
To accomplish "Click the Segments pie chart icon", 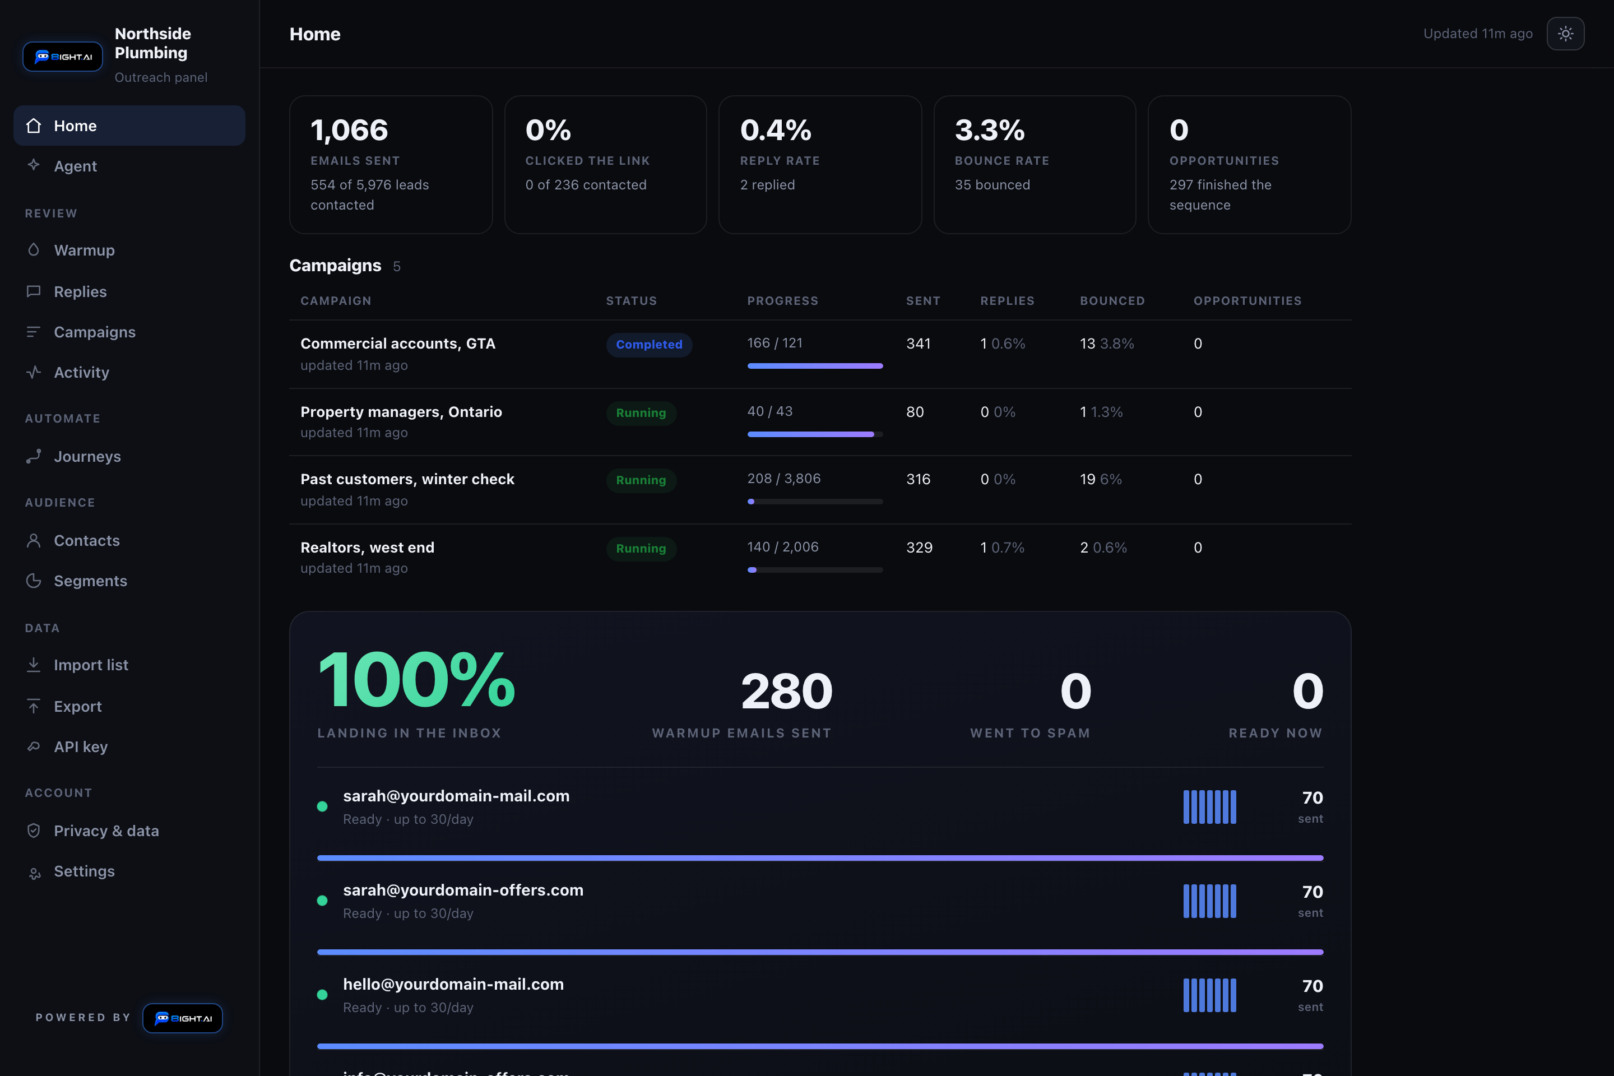I will tap(34, 581).
